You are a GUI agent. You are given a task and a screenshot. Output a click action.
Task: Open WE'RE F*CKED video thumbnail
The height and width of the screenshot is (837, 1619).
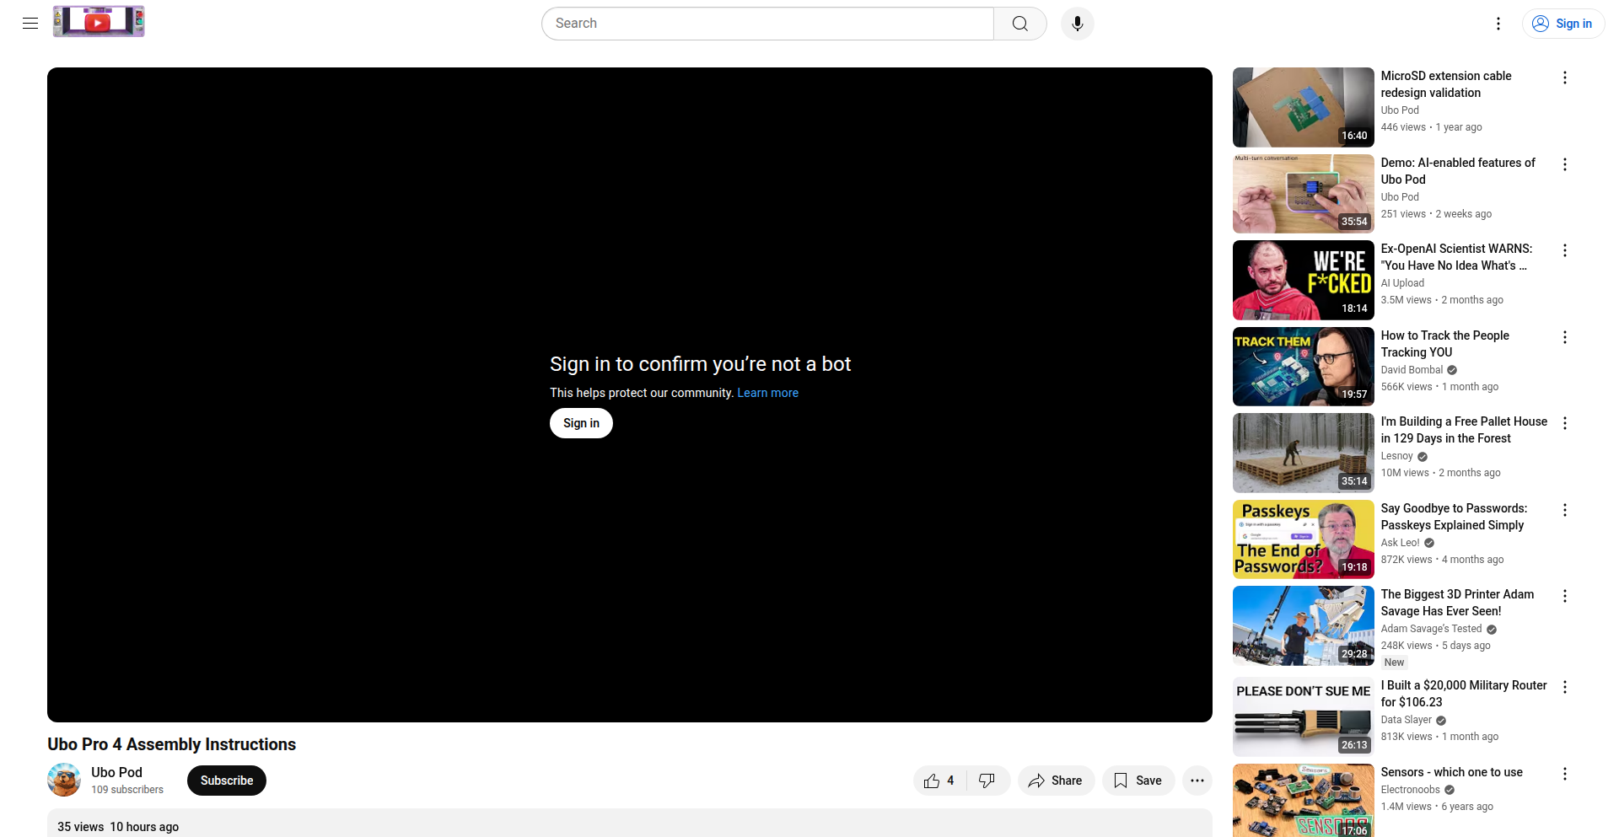point(1304,280)
